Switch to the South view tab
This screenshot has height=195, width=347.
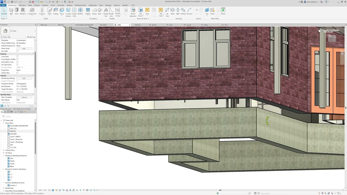pyautogui.click(x=189, y=25)
